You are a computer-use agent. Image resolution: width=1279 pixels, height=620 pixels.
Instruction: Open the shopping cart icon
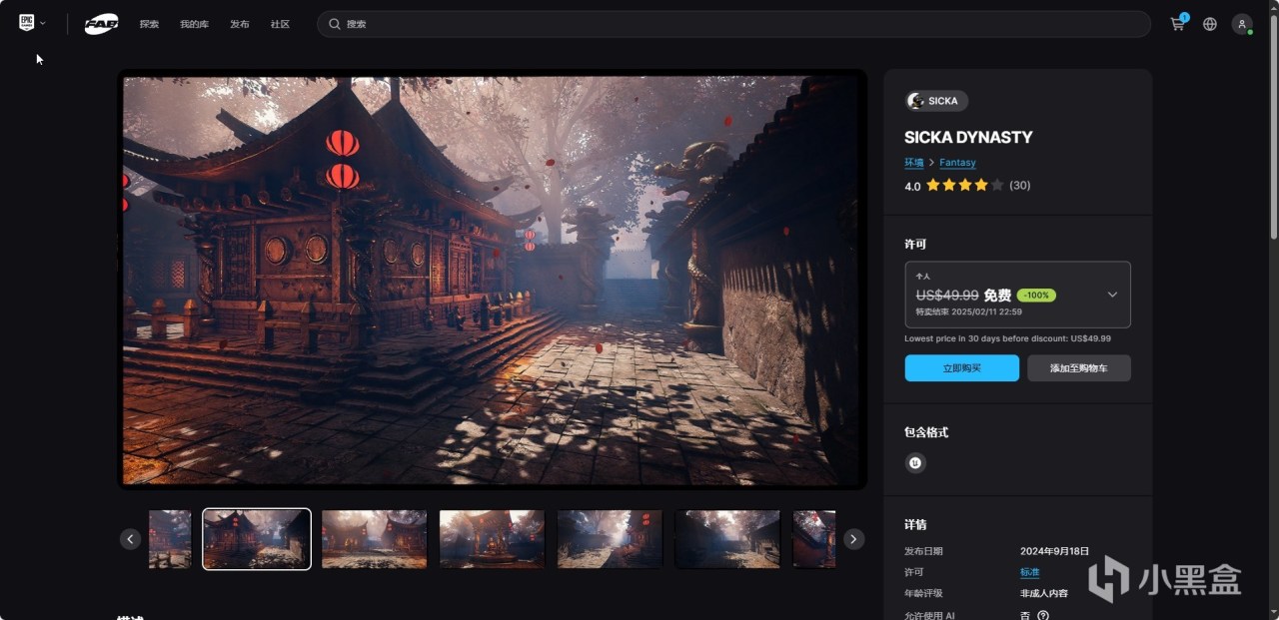[1178, 24]
